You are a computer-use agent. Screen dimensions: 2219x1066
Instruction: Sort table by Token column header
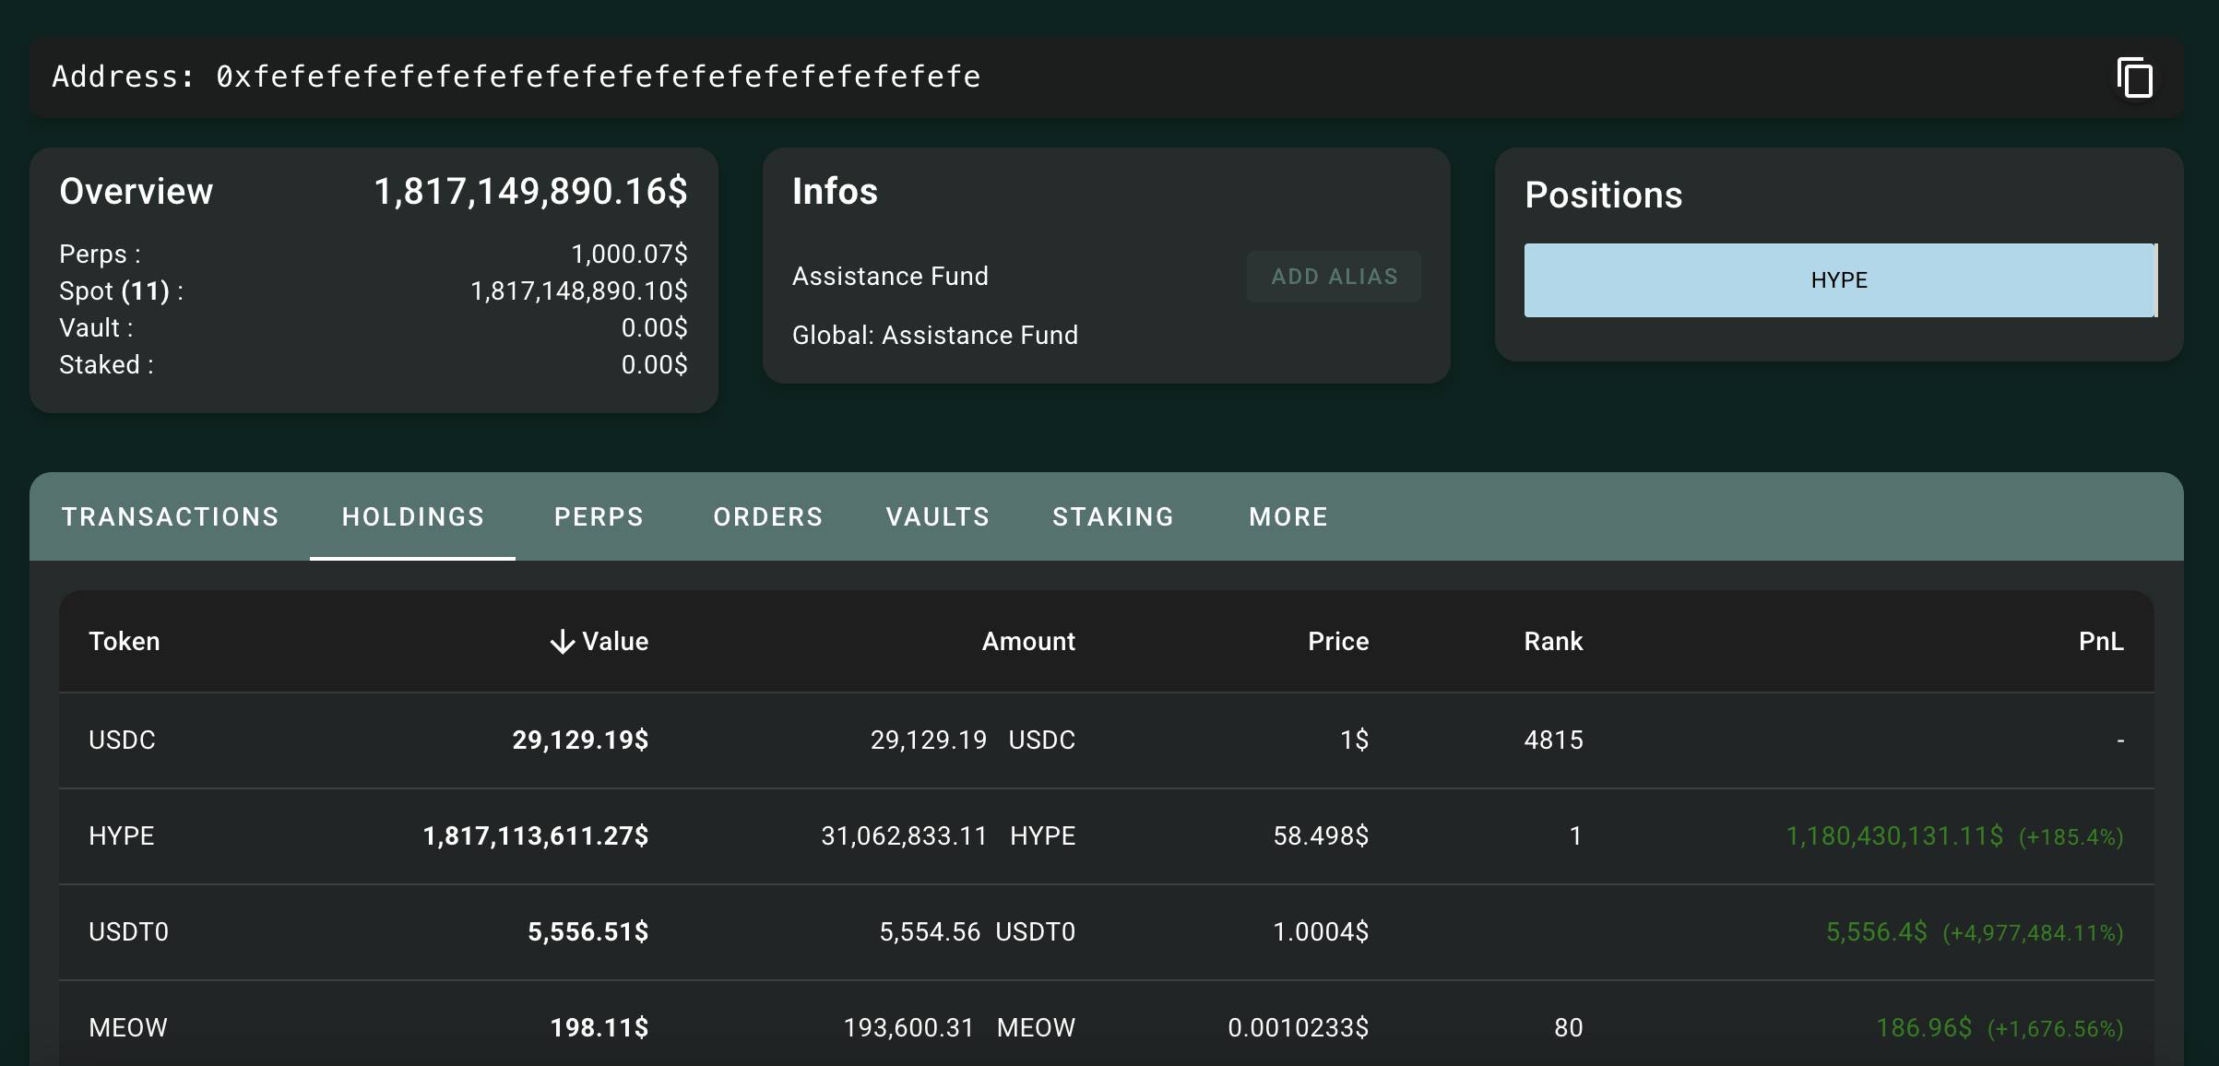pos(125,642)
